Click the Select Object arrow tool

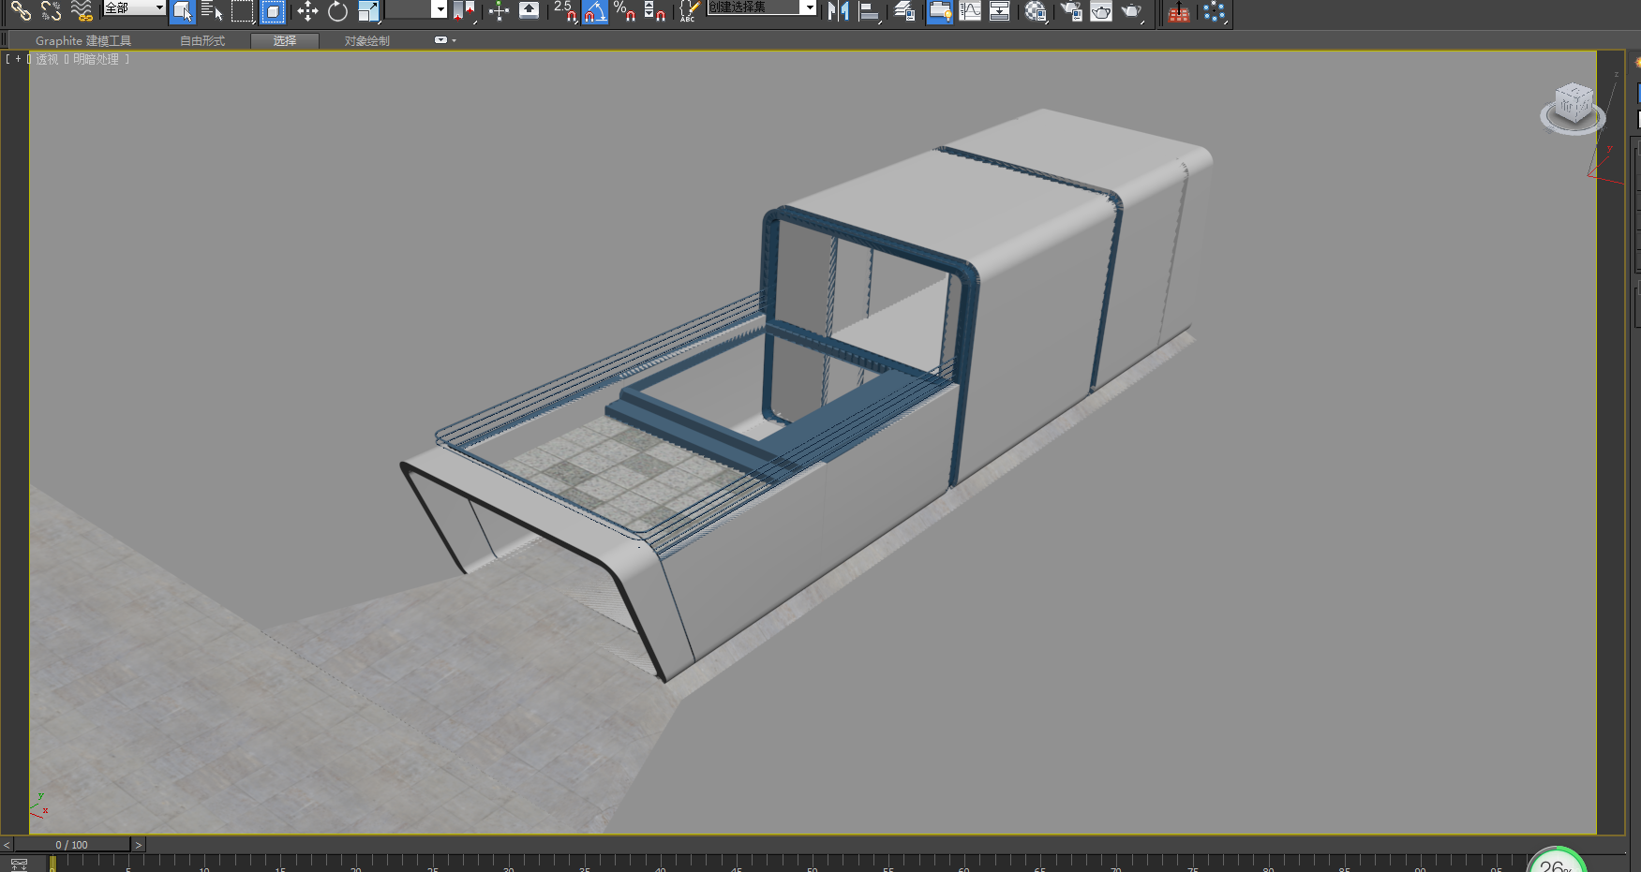(x=183, y=11)
